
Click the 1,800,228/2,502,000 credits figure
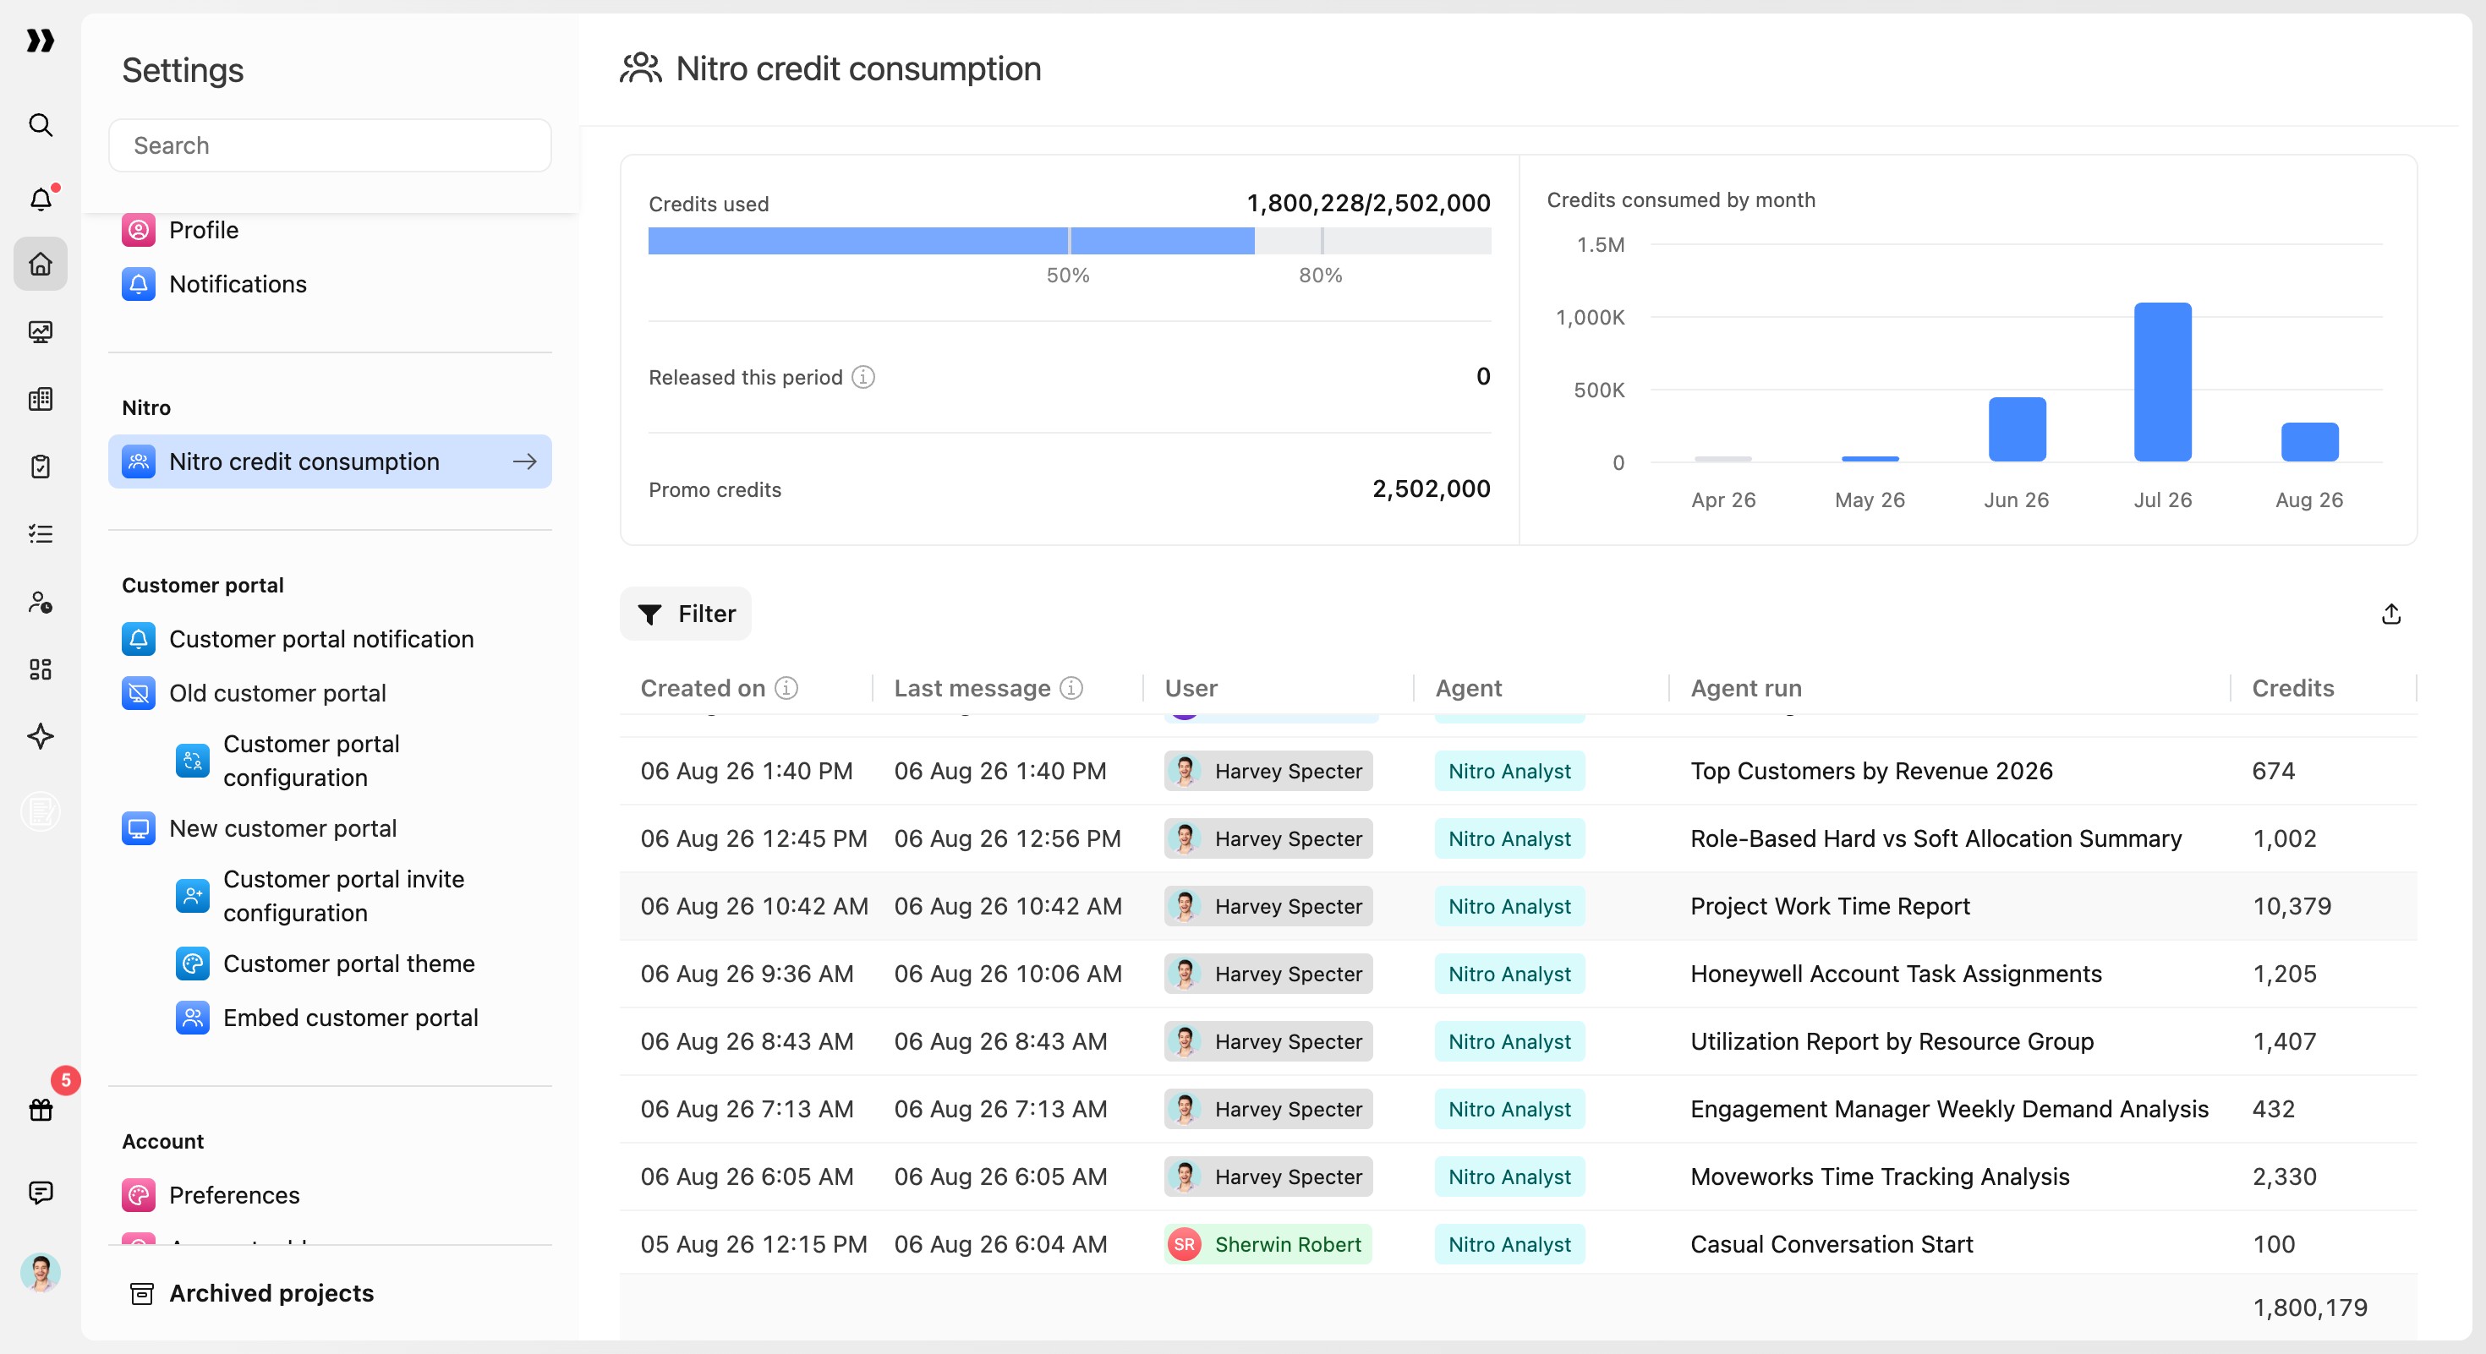[x=1368, y=204]
